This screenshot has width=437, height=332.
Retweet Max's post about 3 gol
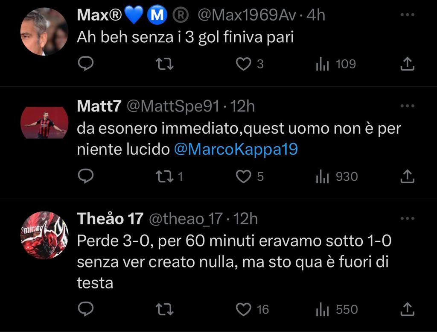click(x=165, y=65)
